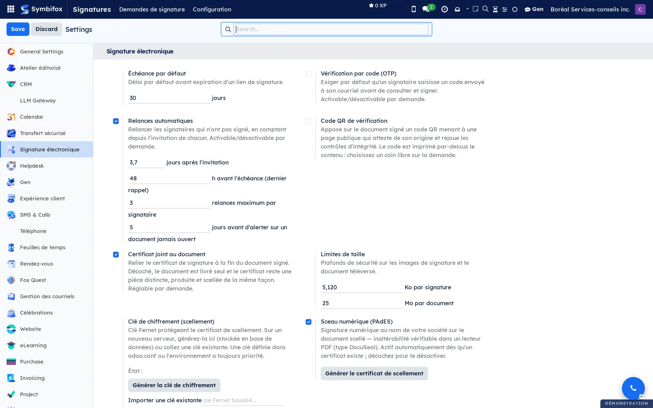Edit jours avant d'alerter field
653x408 pixels.
[169, 227]
